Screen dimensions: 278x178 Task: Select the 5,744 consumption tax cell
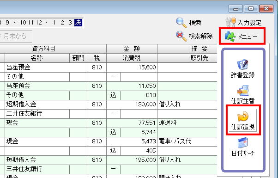tap(139, 132)
